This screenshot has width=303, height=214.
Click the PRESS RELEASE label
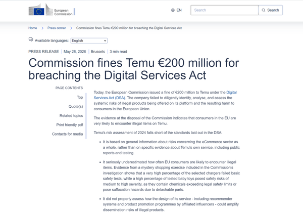(x=43, y=52)
